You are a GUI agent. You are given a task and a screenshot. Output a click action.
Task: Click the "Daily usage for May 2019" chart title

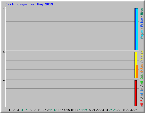[29, 4]
